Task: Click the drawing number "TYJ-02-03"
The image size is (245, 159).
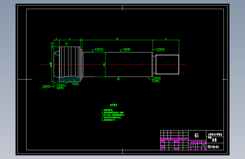Action: coord(213,147)
